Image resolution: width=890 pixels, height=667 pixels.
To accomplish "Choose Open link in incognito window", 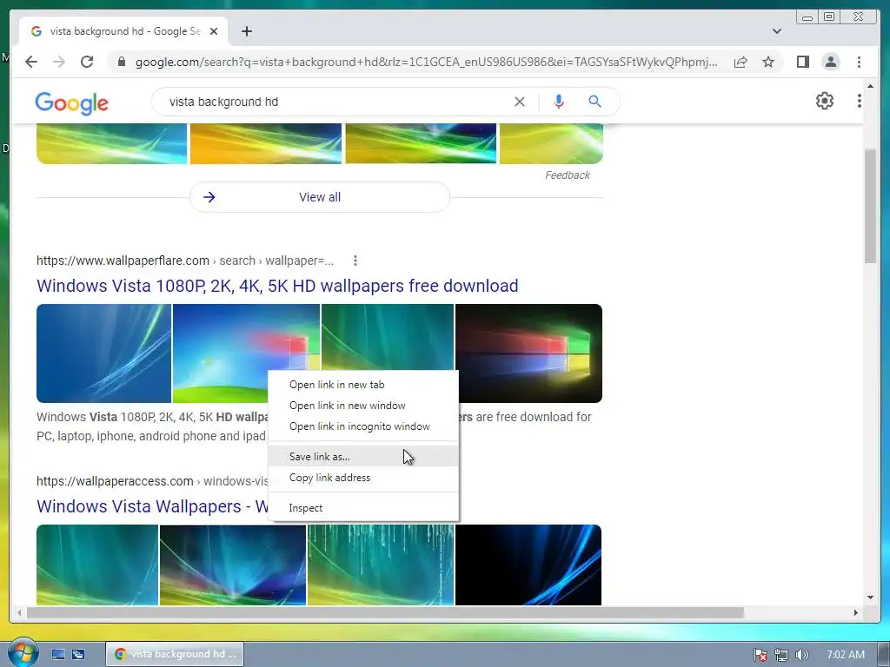I will [x=363, y=426].
